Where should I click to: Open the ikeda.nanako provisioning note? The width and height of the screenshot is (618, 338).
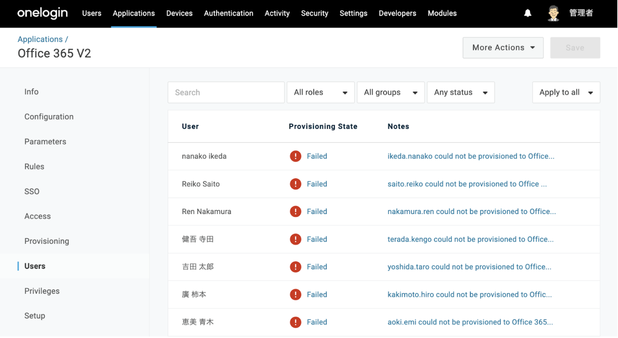(x=471, y=156)
